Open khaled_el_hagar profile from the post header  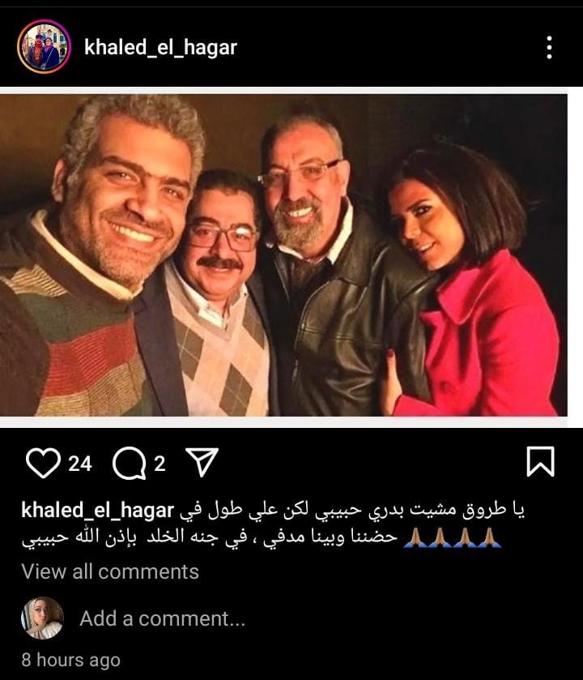tap(160, 47)
